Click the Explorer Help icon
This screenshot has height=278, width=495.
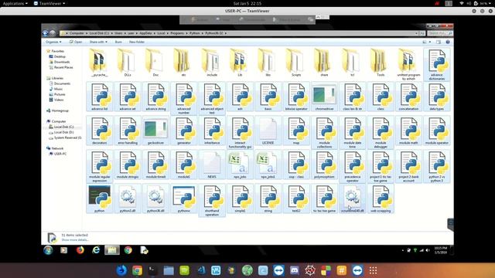[x=447, y=42]
